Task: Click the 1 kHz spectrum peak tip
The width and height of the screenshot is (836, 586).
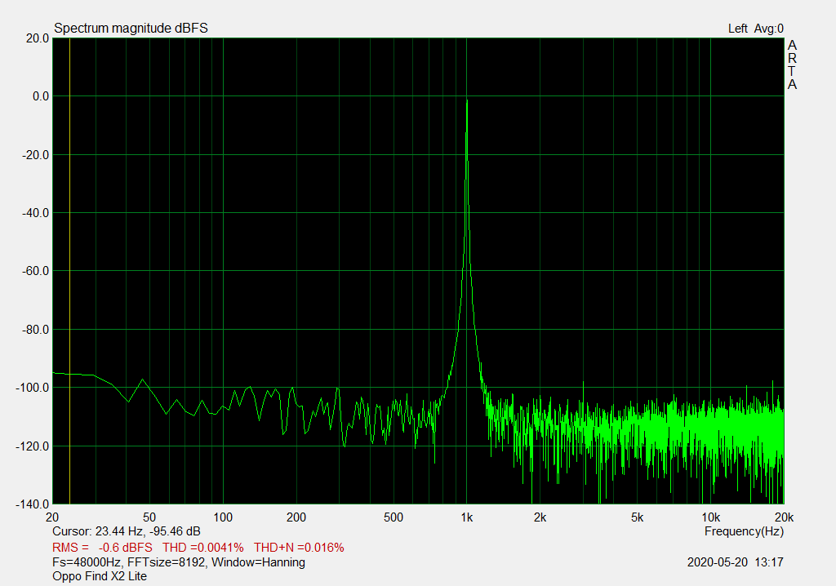Action: coord(466,101)
